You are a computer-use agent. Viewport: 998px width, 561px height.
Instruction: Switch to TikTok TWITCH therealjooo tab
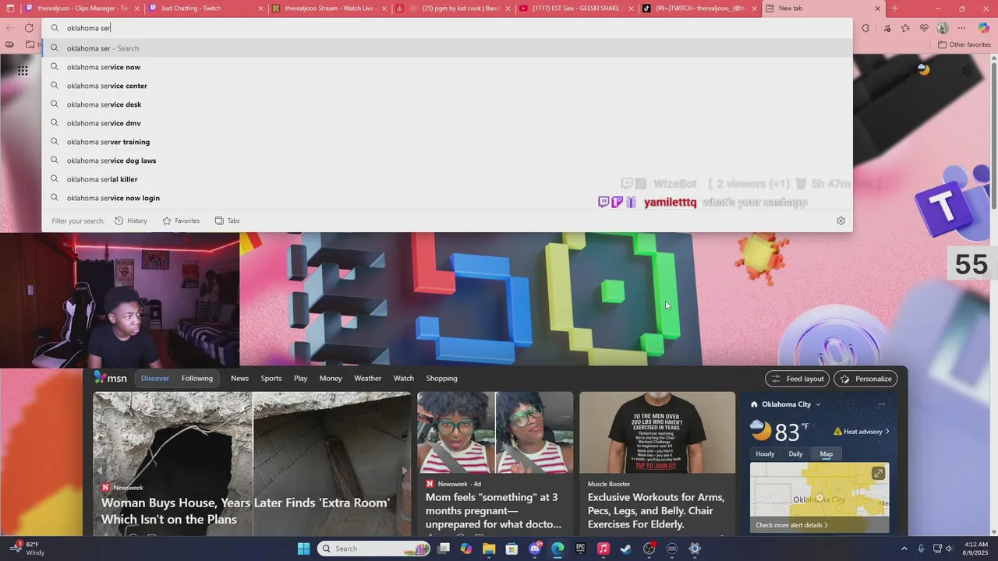tap(699, 9)
